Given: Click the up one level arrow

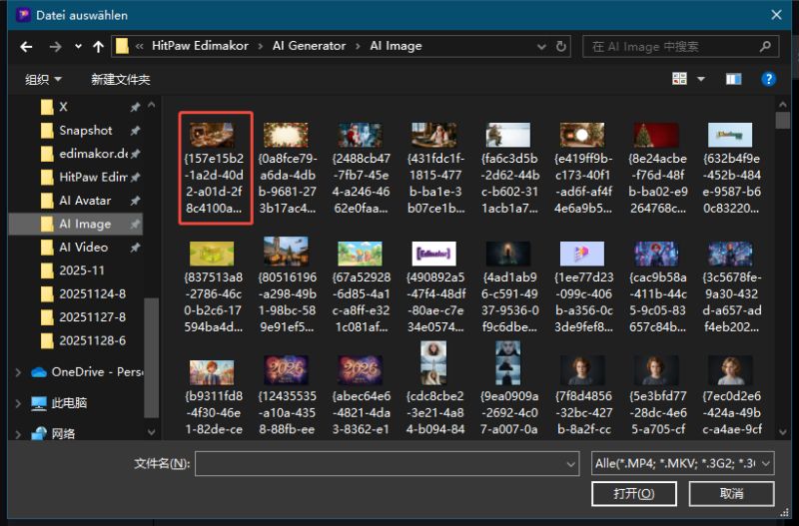Looking at the screenshot, I should click(x=98, y=46).
